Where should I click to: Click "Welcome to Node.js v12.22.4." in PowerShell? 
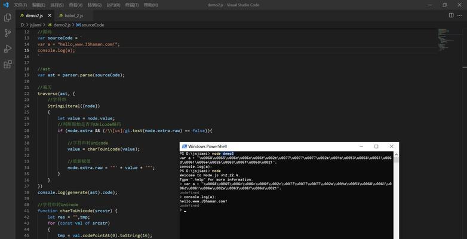210,175
